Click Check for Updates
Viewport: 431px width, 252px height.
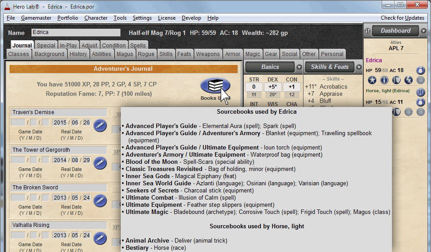tap(402, 18)
